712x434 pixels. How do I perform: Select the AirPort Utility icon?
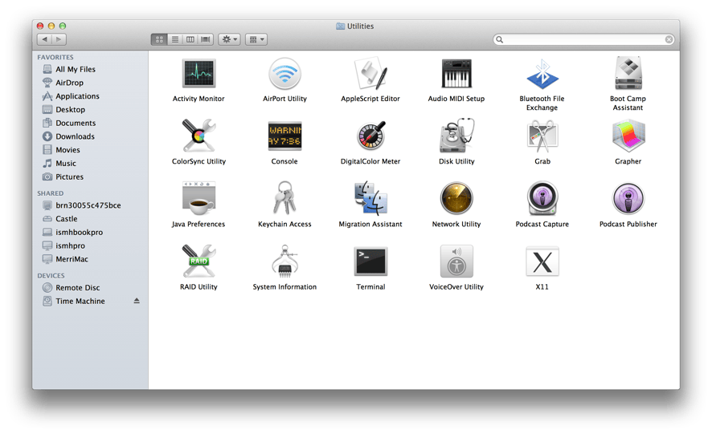click(284, 74)
